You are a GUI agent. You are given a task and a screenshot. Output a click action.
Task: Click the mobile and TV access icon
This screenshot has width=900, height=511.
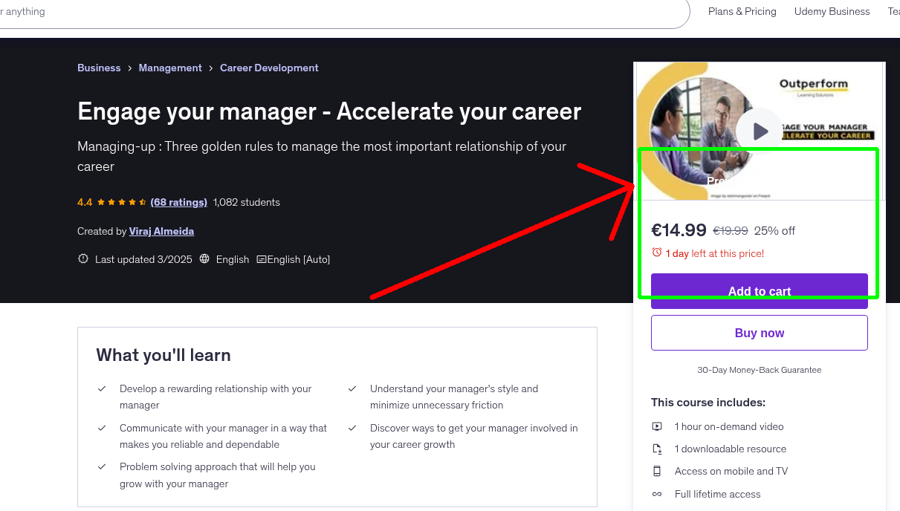tap(657, 471)
